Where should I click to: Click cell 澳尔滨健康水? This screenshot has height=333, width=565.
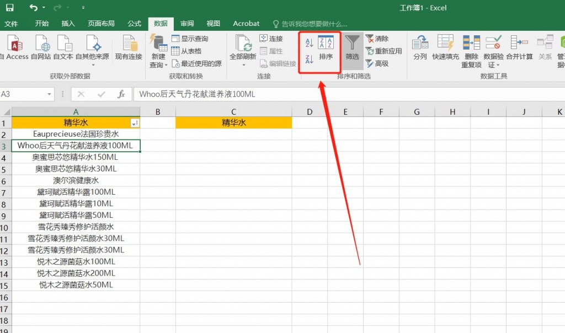pyautogui.click(x=76, y=180)
